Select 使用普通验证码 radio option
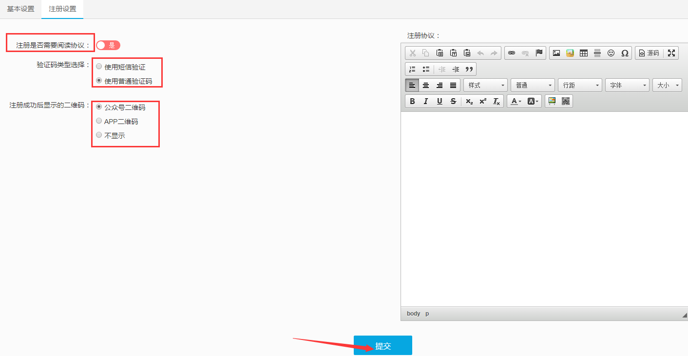Viewport: 688px width, 356px height. point(99,80)
